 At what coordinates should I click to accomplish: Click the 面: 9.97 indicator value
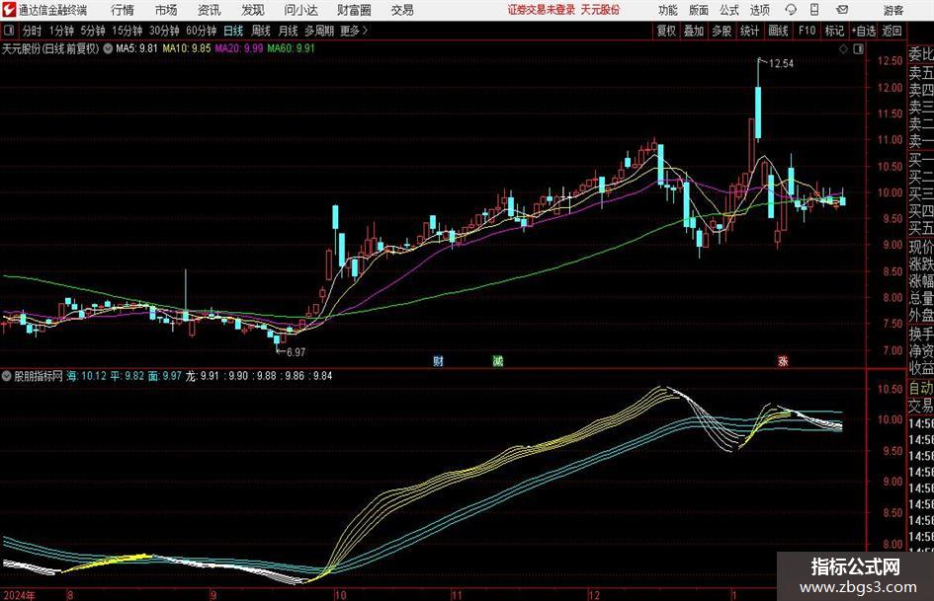[x=164, y=376]
